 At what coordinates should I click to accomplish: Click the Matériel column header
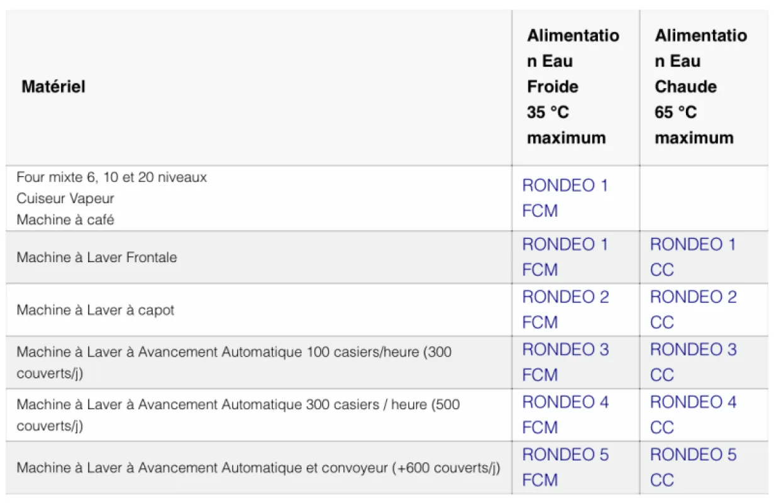point(53,87)
